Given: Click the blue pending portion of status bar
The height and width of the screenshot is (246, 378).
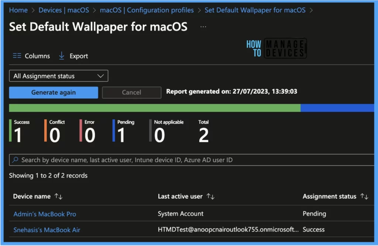Looking at the screenshot, I should (x=337, y=108).
